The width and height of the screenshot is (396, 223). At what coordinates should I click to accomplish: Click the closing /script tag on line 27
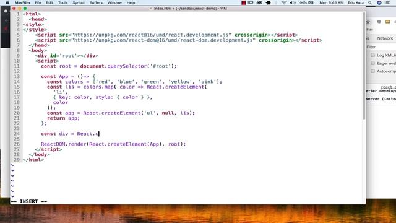[48, 149]
